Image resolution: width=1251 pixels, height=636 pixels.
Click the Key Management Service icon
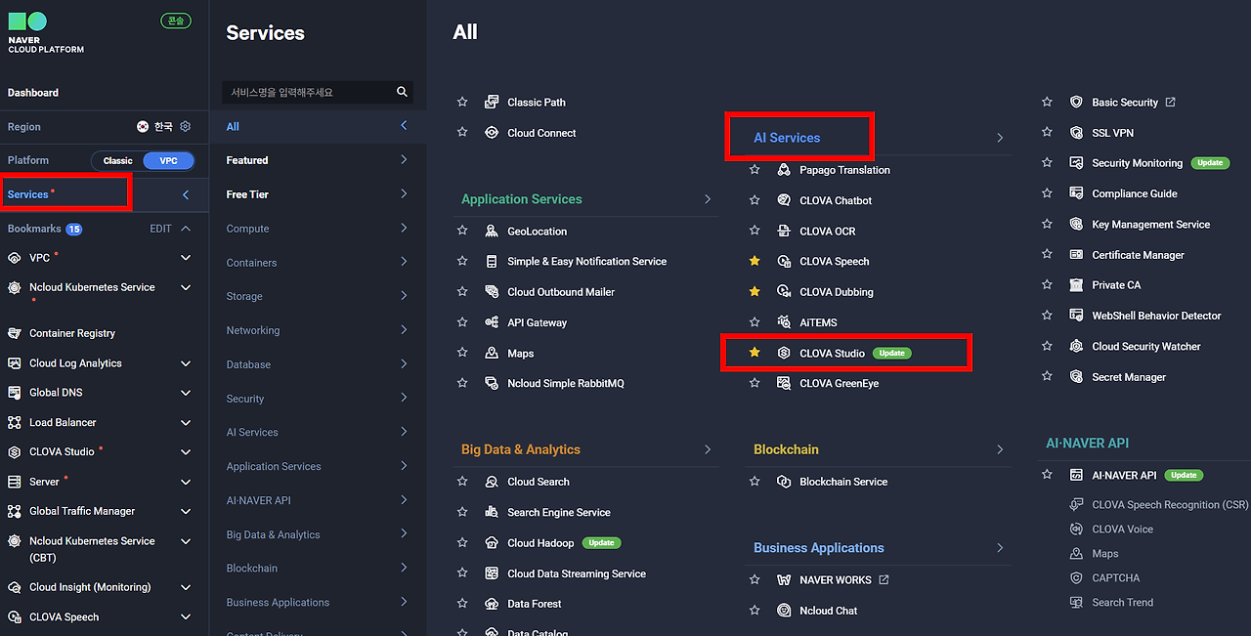(x=1076, y=225)
